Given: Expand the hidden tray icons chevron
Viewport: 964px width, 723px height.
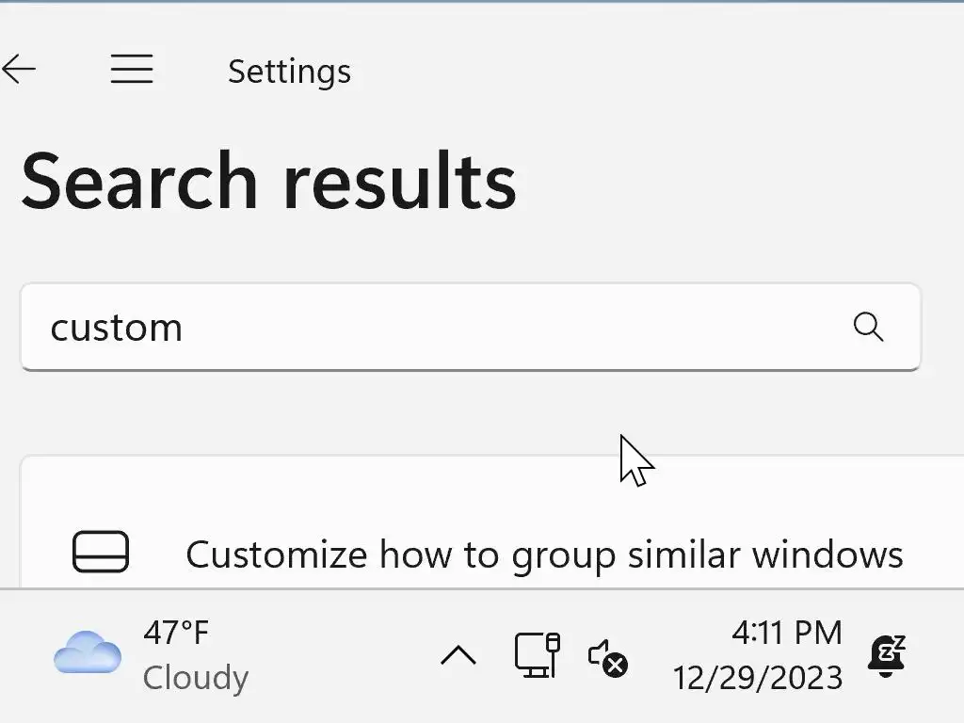Looking at the screenshot, I should (x=458, y=655).
